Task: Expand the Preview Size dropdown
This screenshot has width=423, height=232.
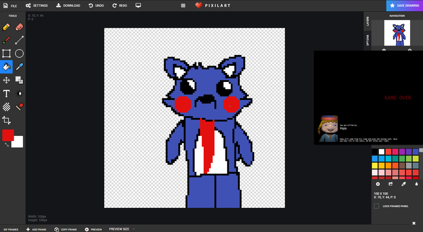Action: click(x=122, y=229)
